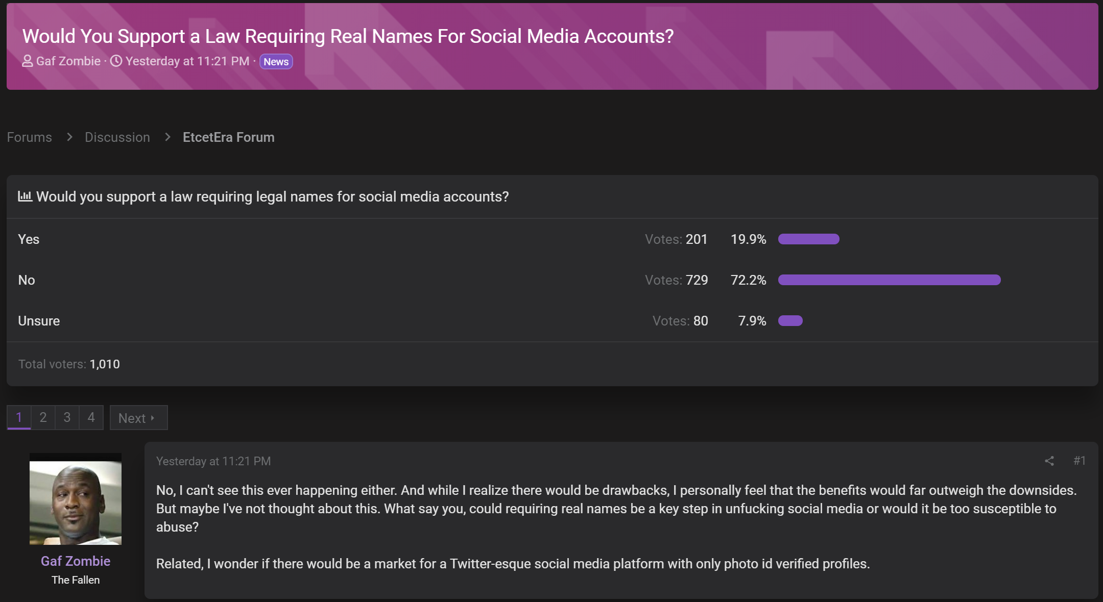This screenshot has width=1103, height=602.
Task: Click the Total voters: 1,010 text
Action: click(x=69, y=364)
